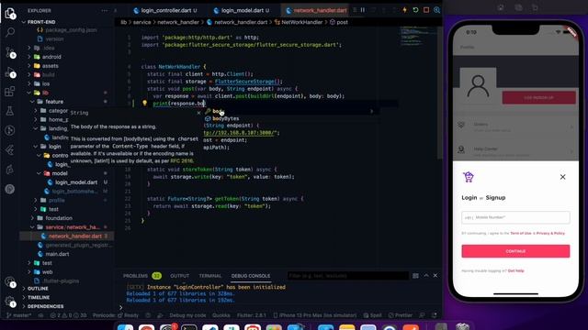
Task: Open the Terminal panel tab
Action: (x=210, y=276)
